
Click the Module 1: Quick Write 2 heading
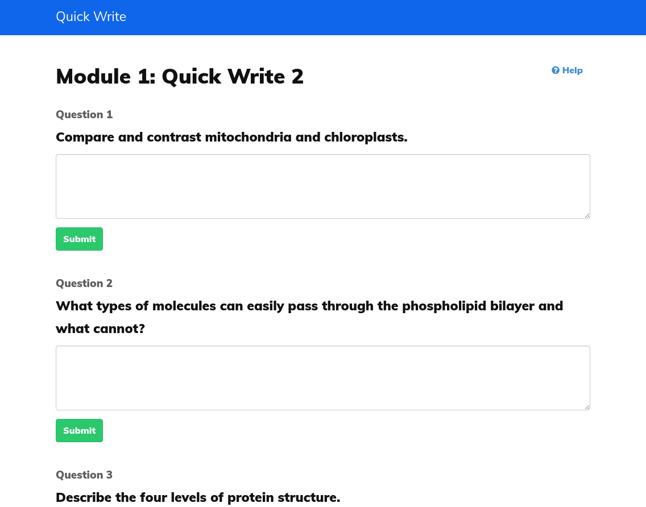pyautogui.click(x=180, y=77)
